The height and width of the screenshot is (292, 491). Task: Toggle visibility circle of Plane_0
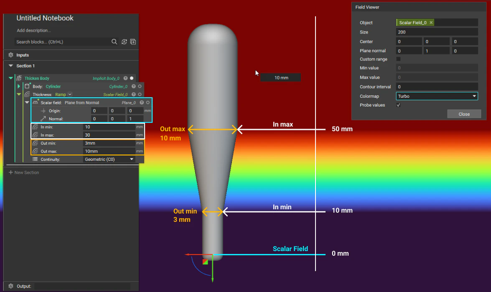coord(148,102)
